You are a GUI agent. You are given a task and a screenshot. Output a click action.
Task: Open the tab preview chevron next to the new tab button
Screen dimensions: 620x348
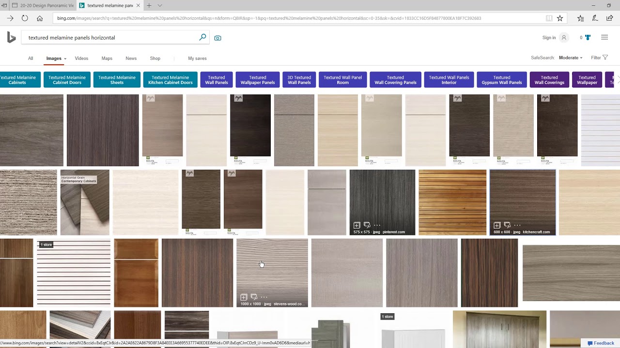pyautogui.click(x=160, y=5)
